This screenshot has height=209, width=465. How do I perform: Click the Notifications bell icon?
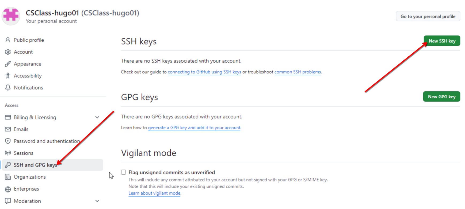[x=8, y=88]
